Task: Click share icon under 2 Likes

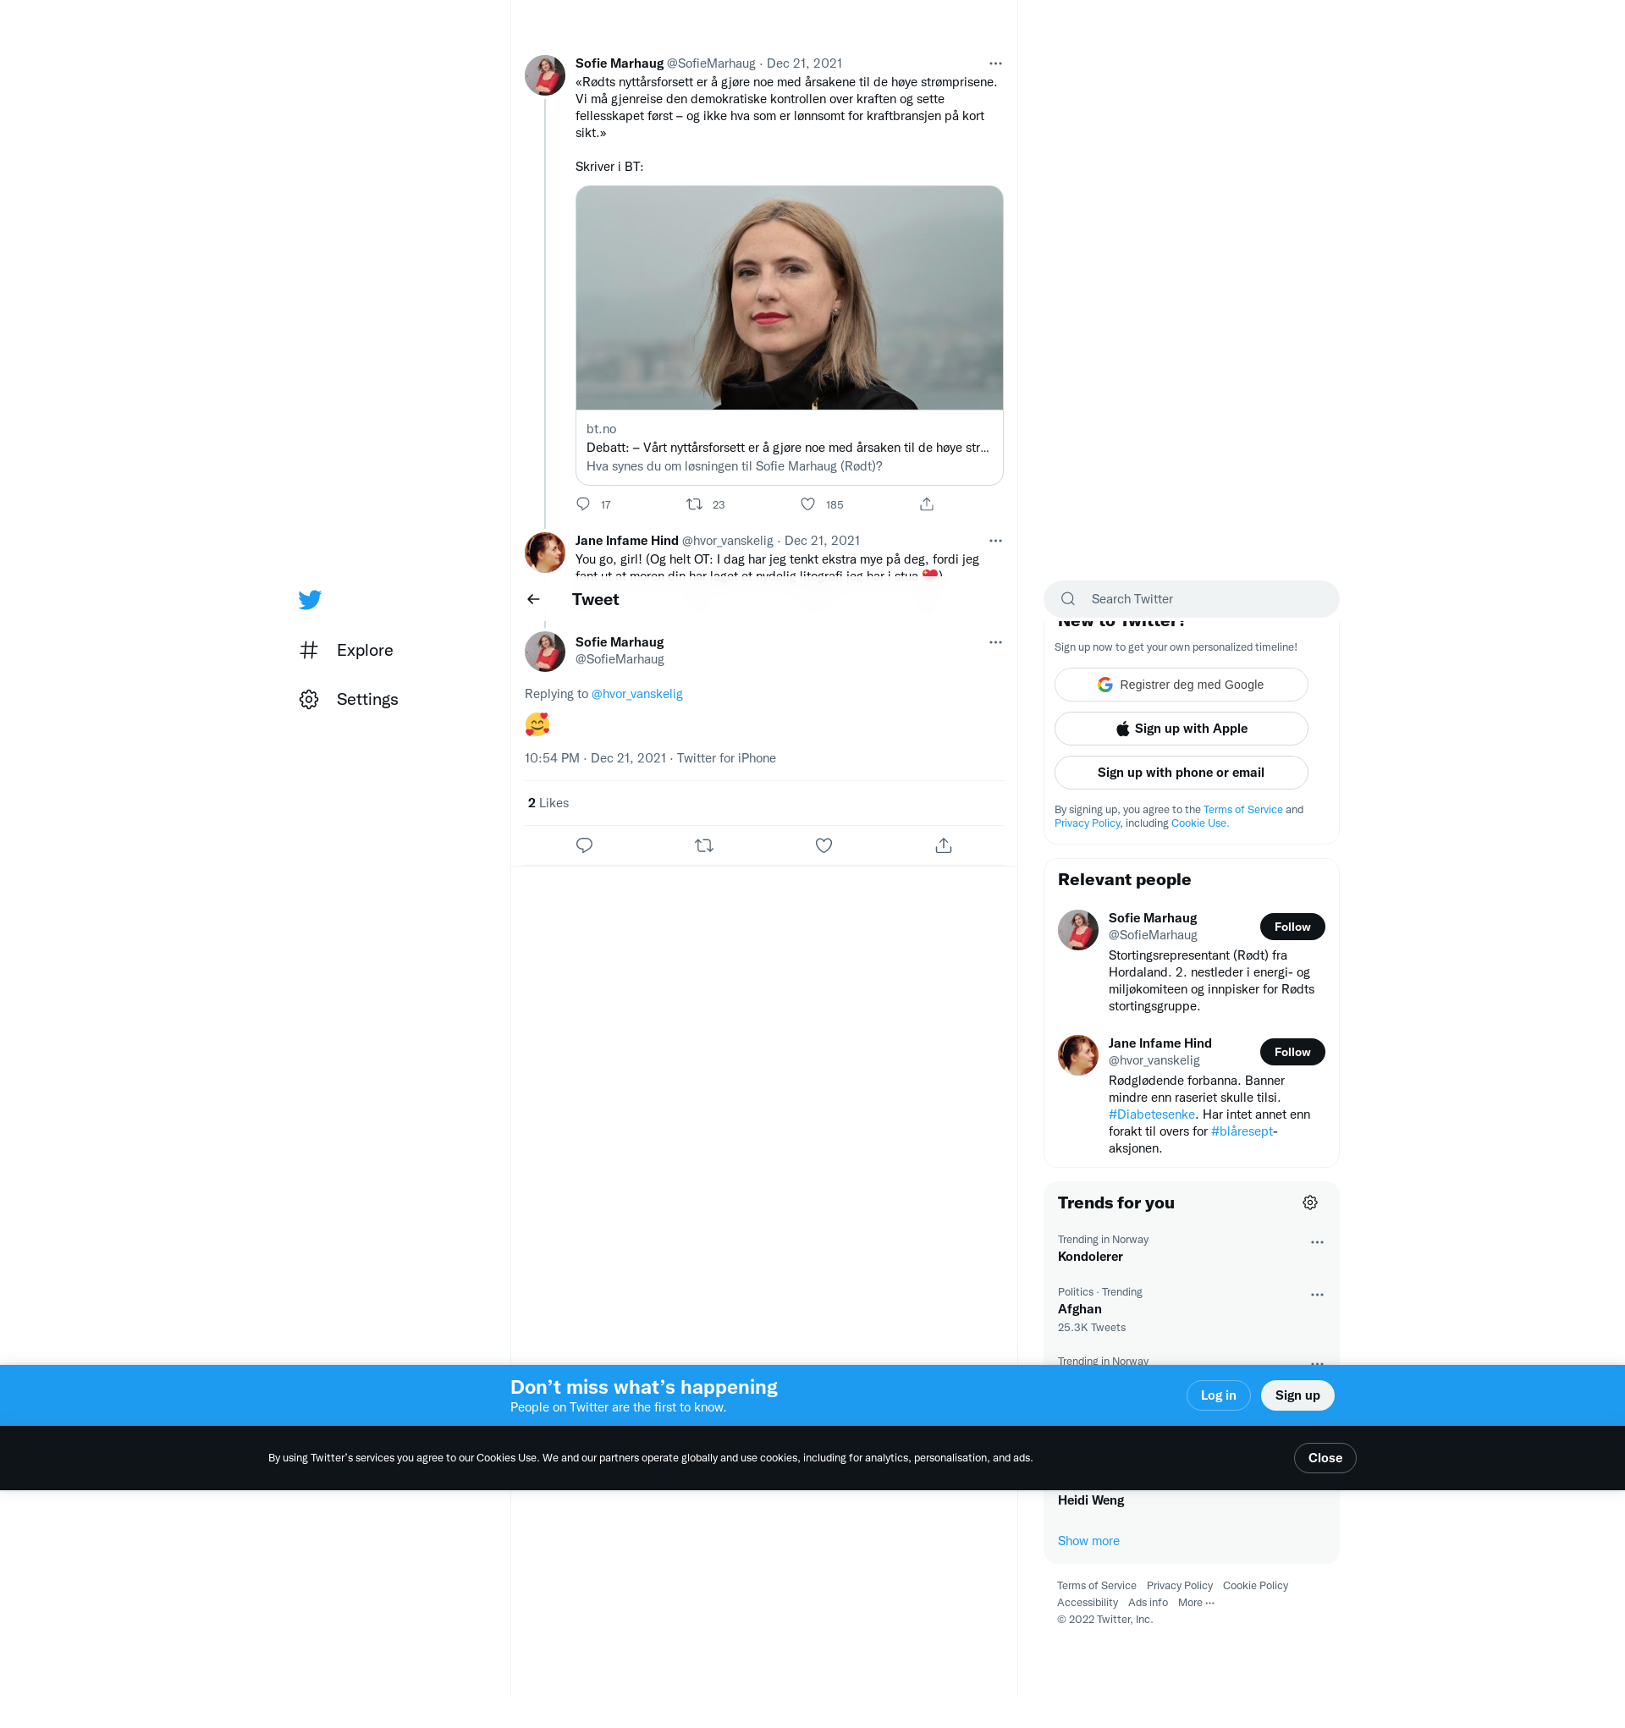Action: [944, 845]
